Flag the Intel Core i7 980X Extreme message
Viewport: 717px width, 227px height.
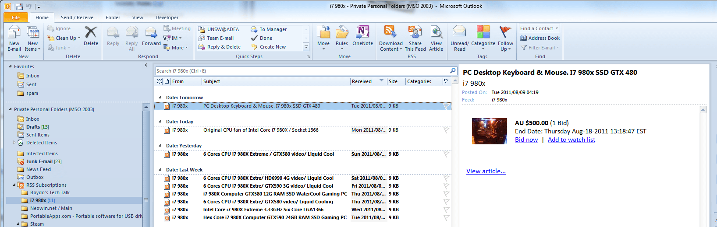[x=446, y=210]
